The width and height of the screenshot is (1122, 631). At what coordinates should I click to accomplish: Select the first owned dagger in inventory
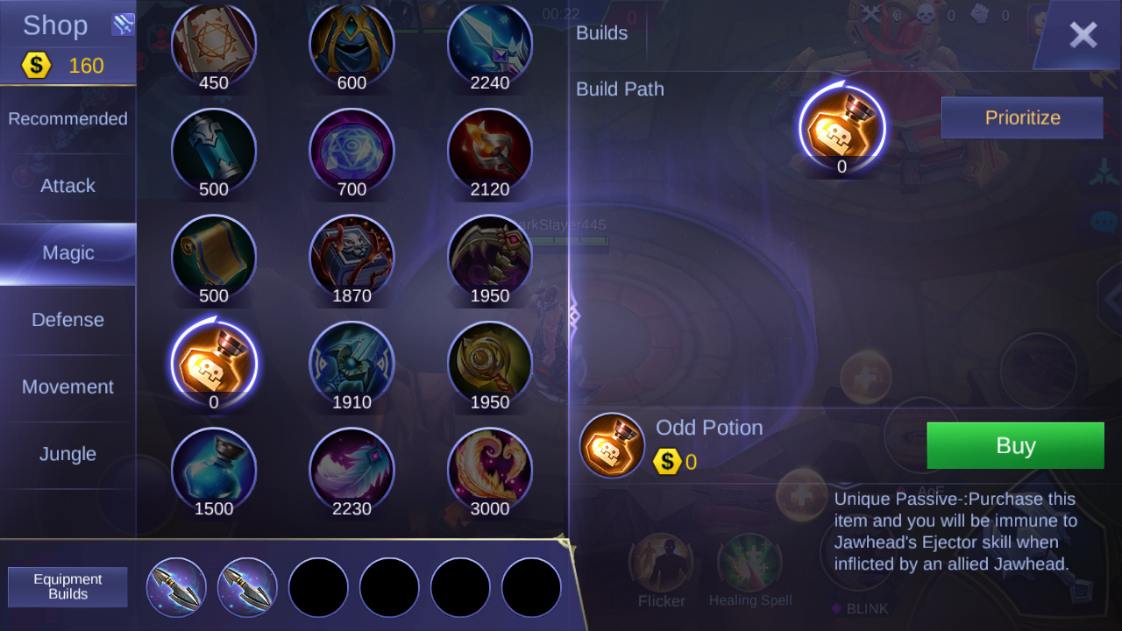[x=176, y=587]
